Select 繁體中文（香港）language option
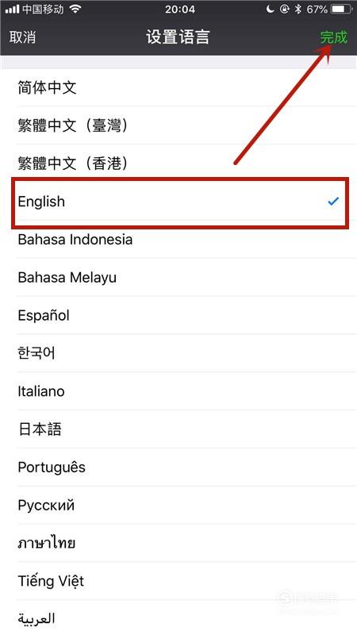This screenshot has width=357, height=635. coord(178,164)
